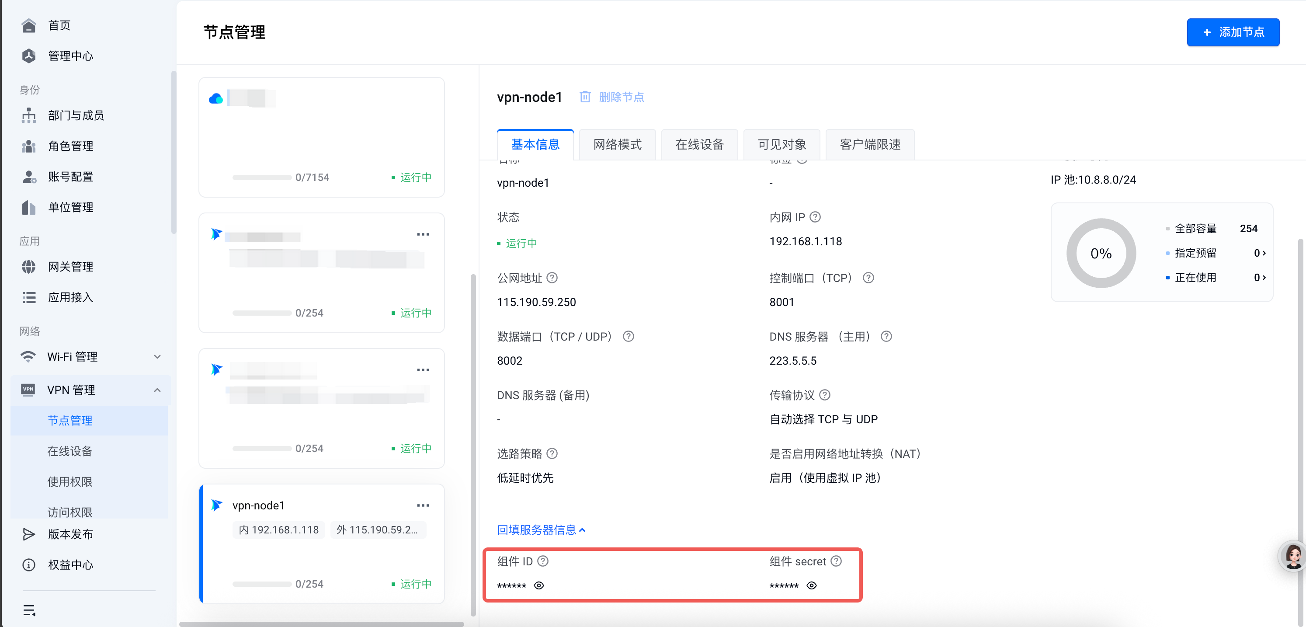Open three-dot menu on vpn-node1 card
This screenshot has height=627, width=1306.
click(x=423, y=505)
